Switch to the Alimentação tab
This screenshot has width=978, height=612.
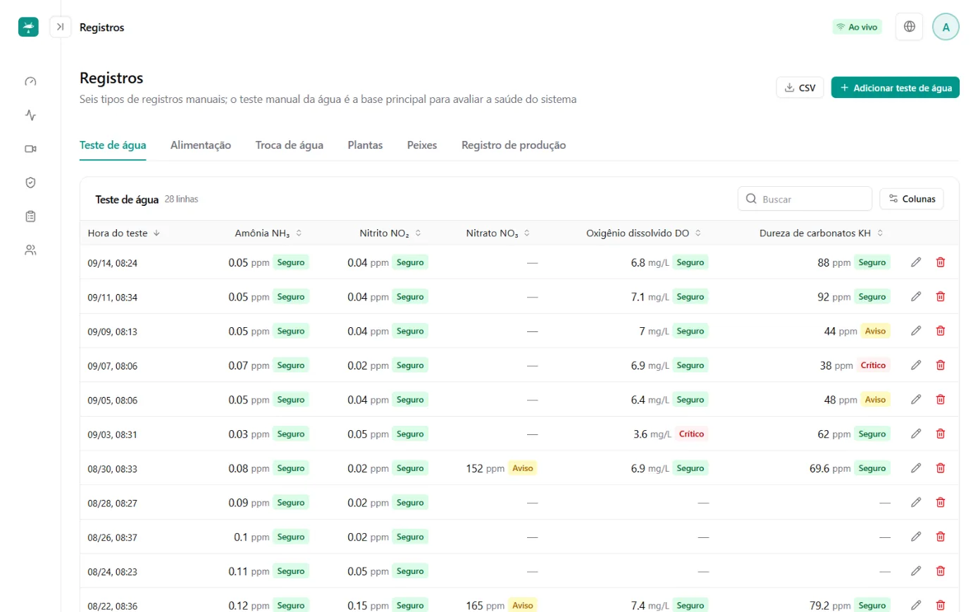point(201,145)
